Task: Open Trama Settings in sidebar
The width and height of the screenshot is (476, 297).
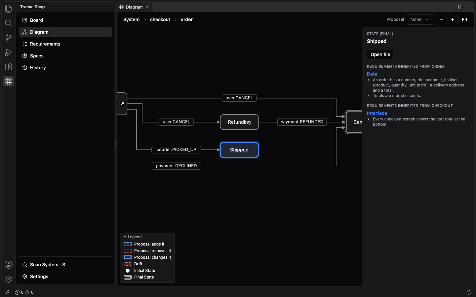Action: (x=65, y=277)
